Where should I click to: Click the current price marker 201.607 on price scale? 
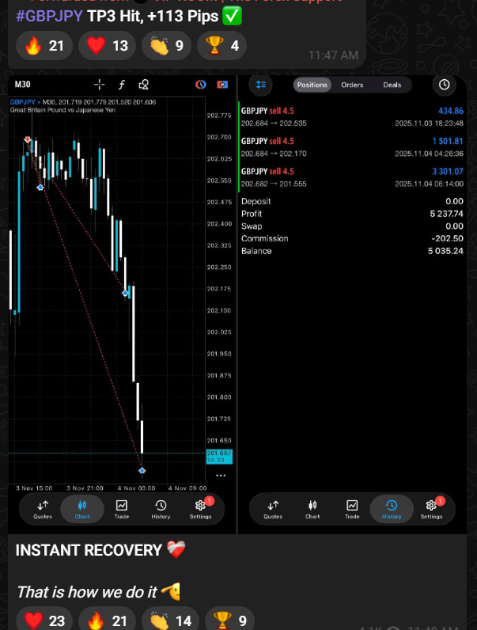point(216,454)
